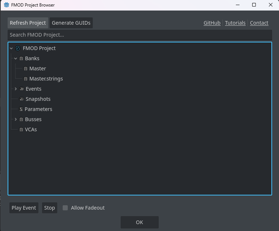
Task: Focus the Search FMOD Project field
Action: 139,35
